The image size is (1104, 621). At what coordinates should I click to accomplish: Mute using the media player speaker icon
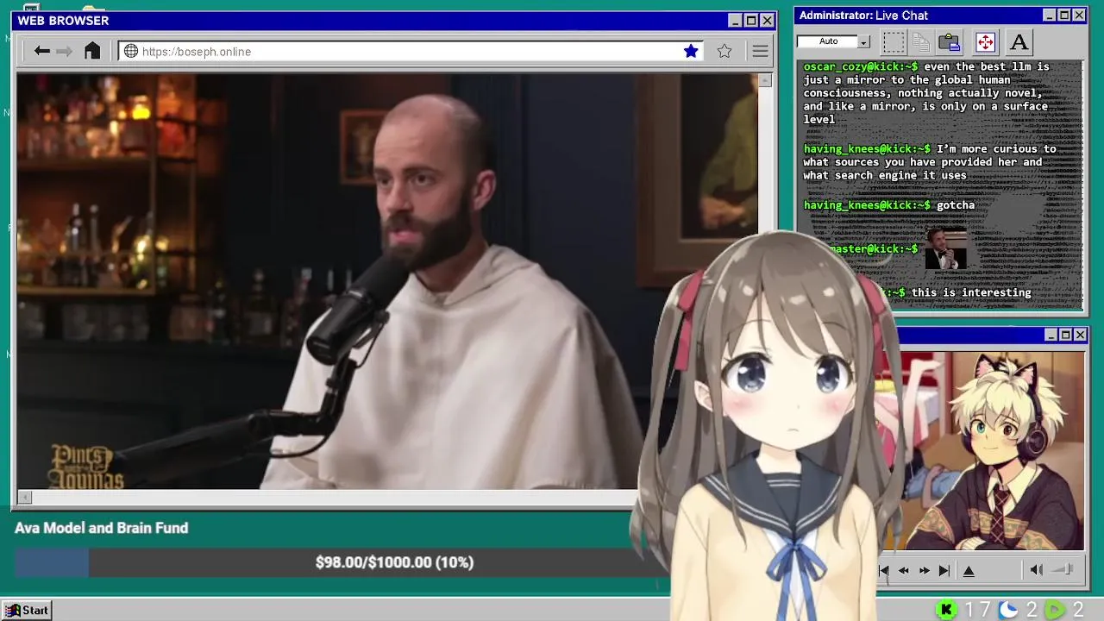(1036, 569)
